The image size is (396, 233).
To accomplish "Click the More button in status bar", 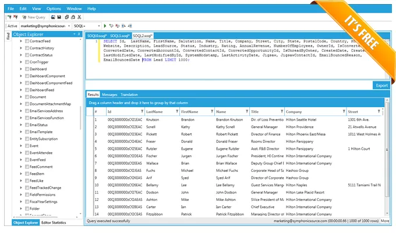I will (385, 221).
